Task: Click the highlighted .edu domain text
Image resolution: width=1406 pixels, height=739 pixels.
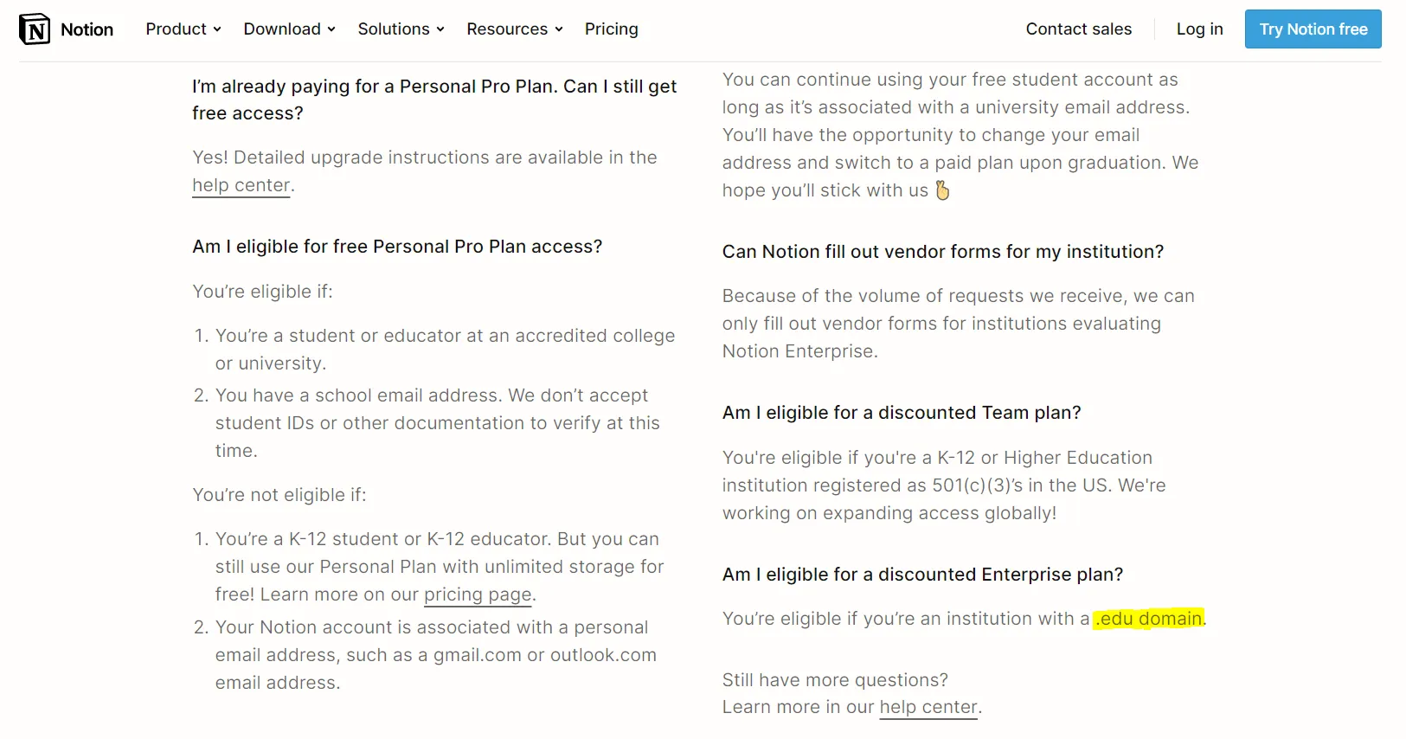Action: tap(1148, 619)
